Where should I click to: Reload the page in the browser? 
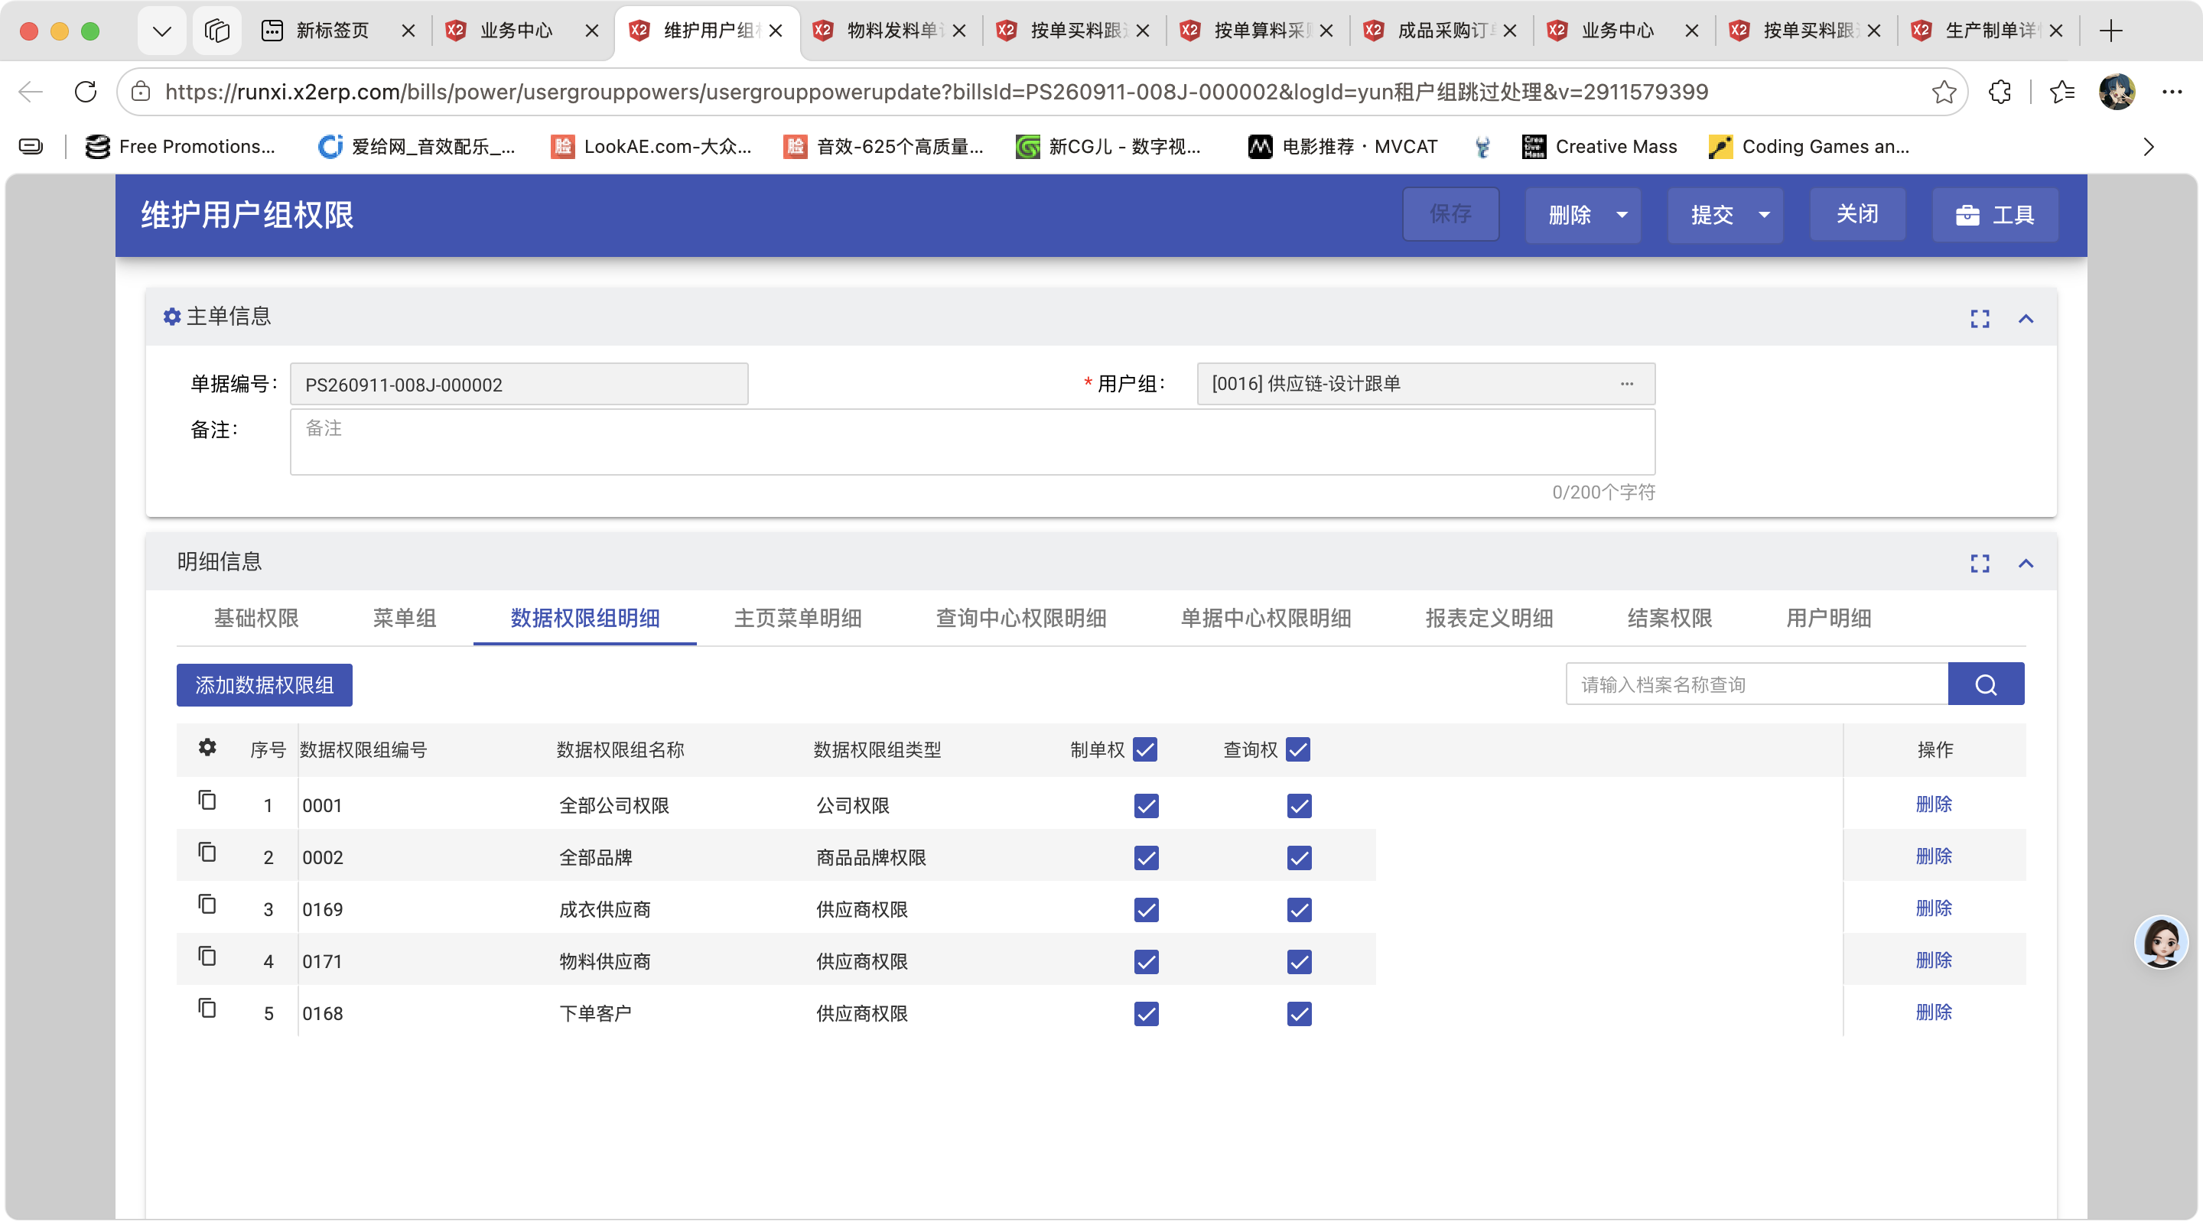tap(86, 92)
